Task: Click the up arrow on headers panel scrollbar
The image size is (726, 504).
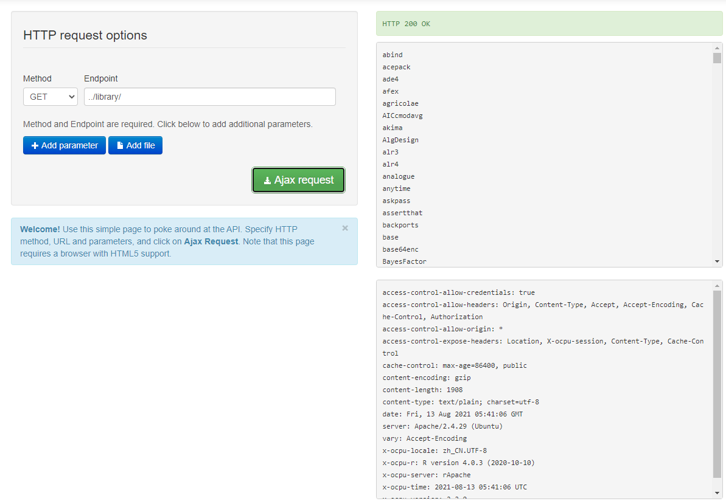Action: click(x=717, y=286)
